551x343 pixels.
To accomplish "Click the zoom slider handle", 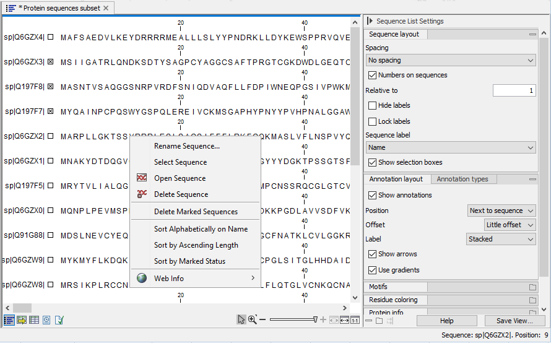I will point(316,319).
